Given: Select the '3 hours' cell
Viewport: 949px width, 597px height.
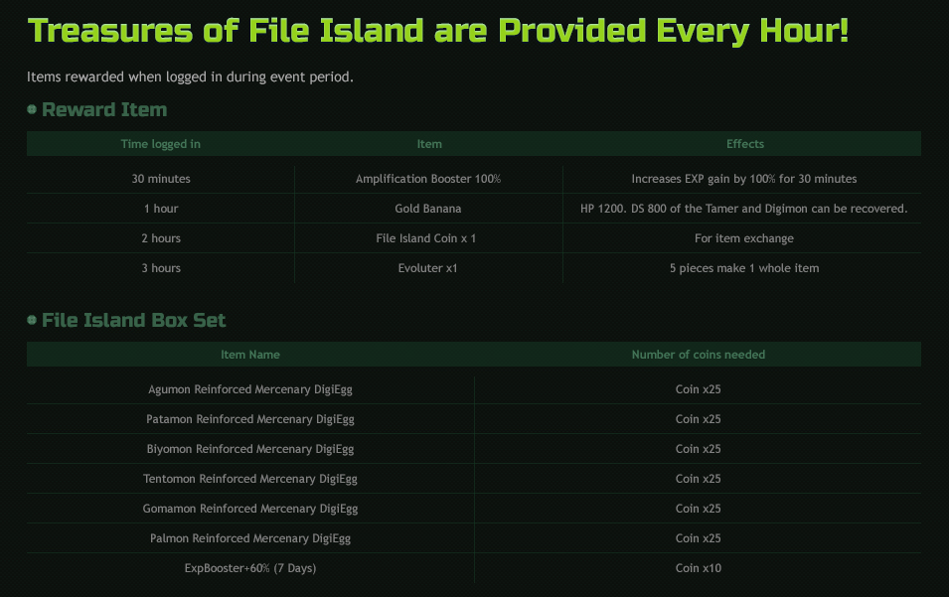Looking at the screenshot, I should point(161,268).
